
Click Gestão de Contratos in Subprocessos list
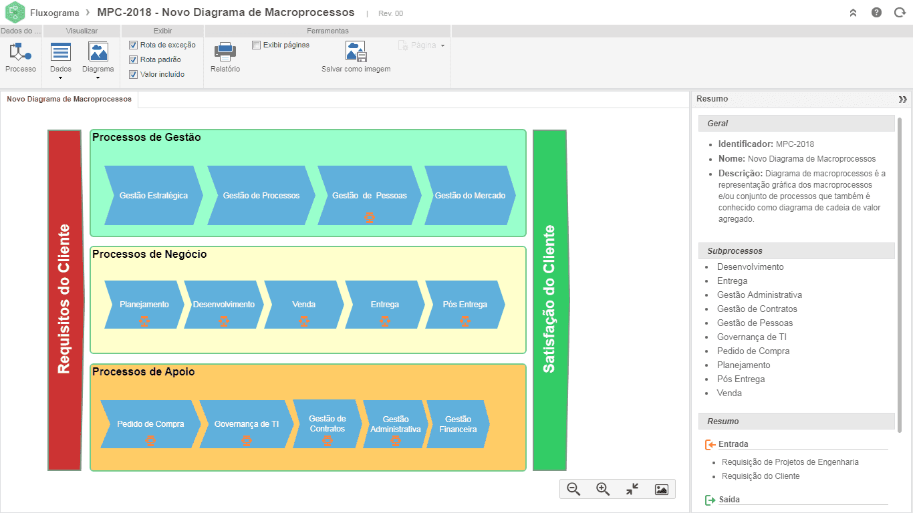coord(757,309)
